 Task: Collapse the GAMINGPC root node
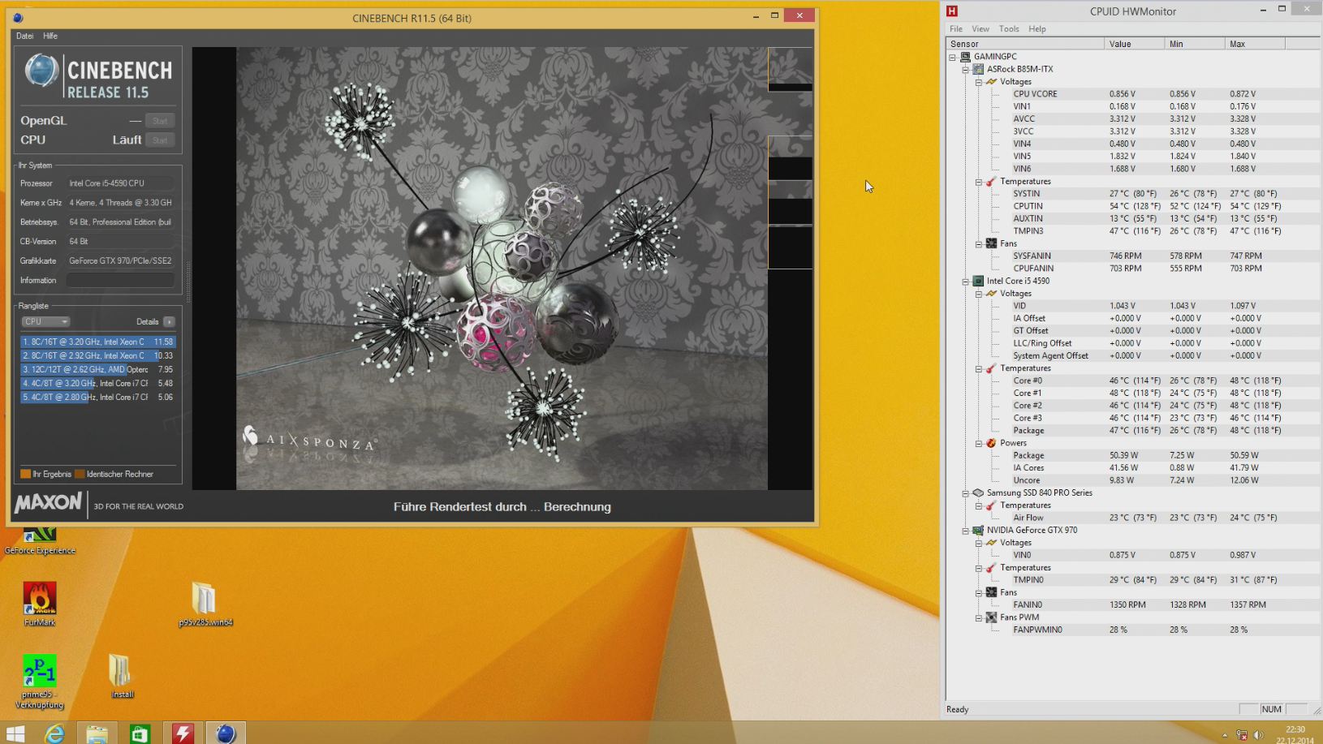tap(953, 57)
